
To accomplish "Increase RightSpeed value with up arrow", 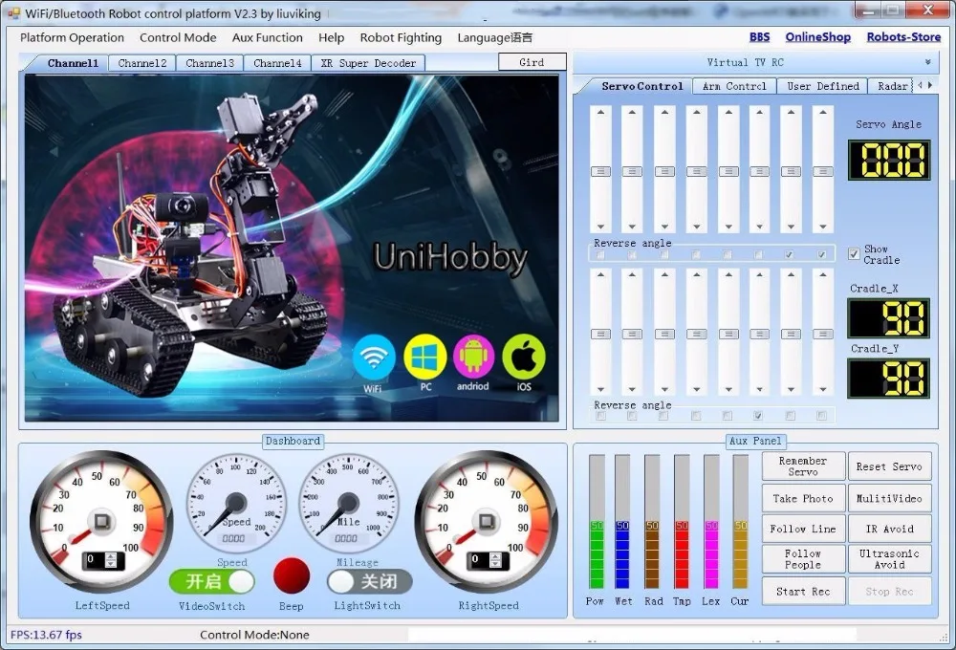I will tap(495, 556).
